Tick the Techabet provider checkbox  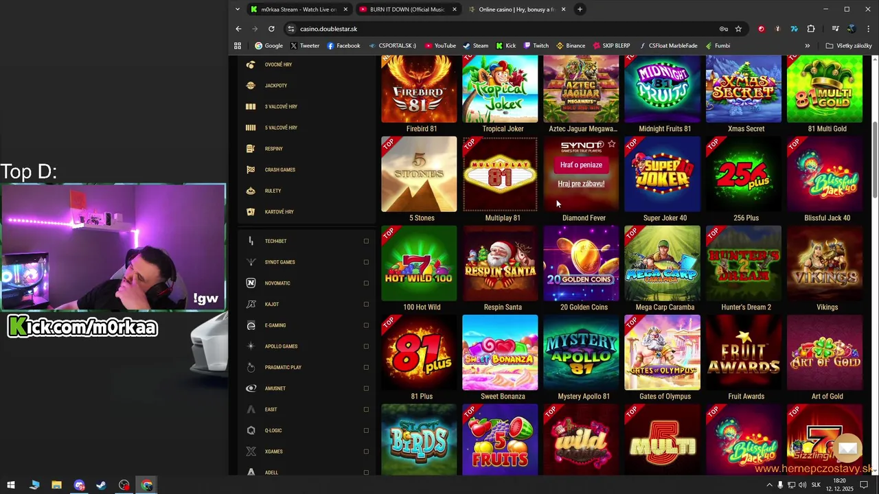click(366, 241)
